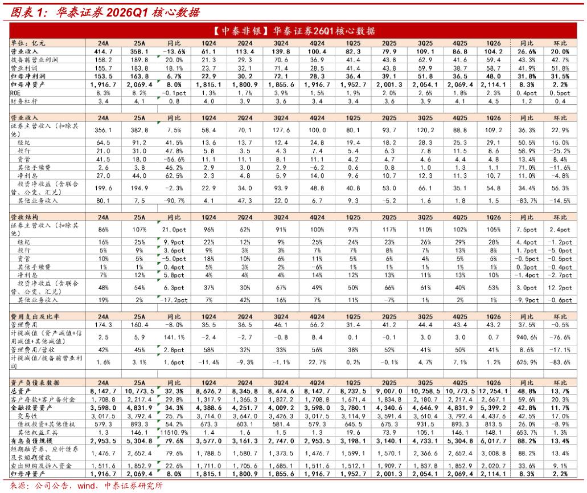Select the "费用支出及比率" section header
Screen dimensions: 587x493
click(x=35, y=316)
